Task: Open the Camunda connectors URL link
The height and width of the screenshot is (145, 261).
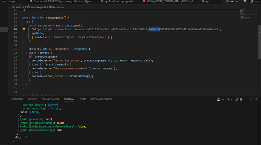Action: point(126,29)
